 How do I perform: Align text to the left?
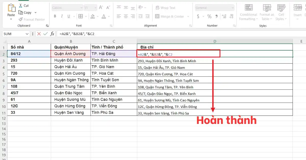coord(119,17)
